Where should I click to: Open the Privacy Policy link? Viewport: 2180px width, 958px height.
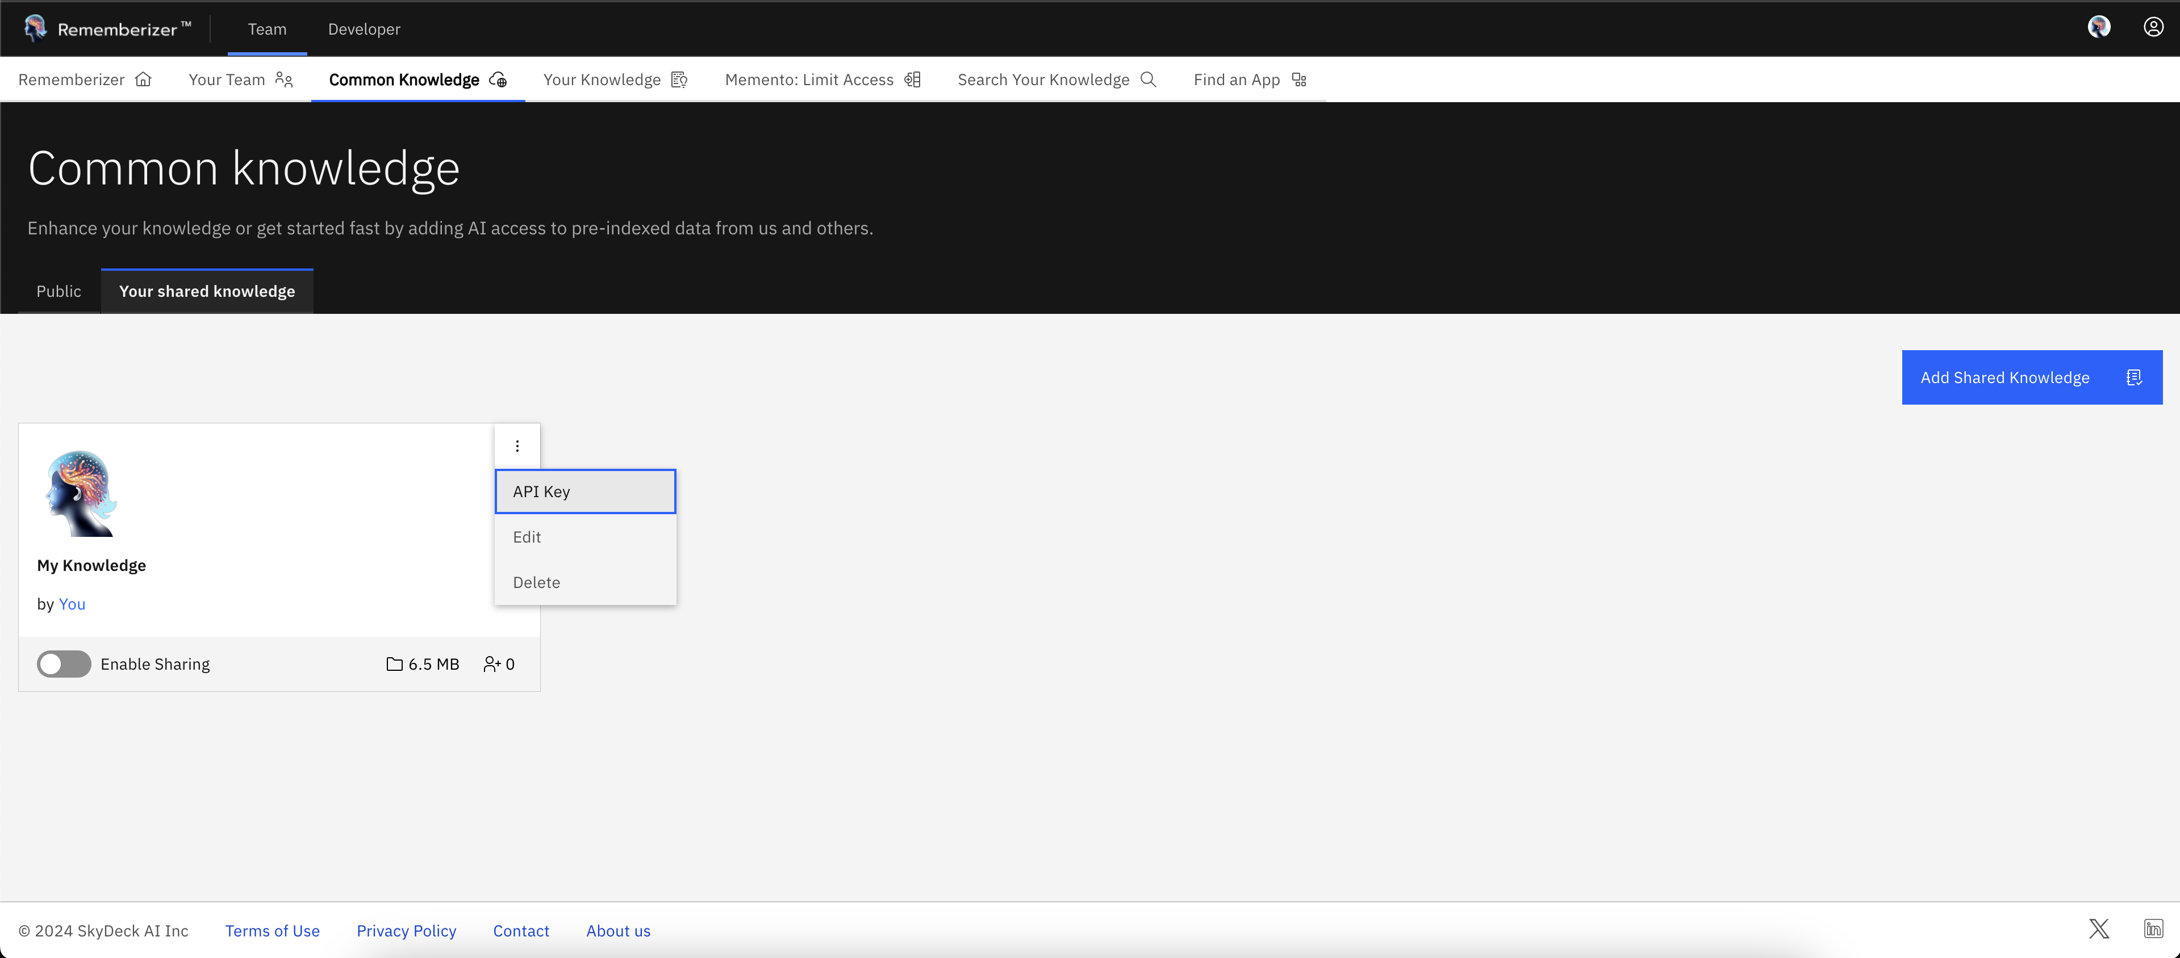click(x=406, y=930)
